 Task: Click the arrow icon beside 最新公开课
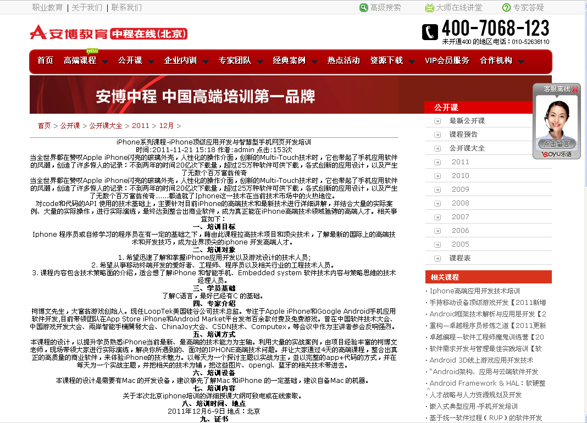438,121
